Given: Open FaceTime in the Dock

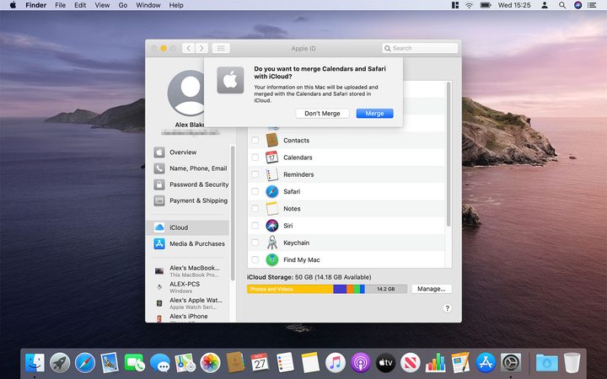Looking at the screenshot, I should [135, 363].
